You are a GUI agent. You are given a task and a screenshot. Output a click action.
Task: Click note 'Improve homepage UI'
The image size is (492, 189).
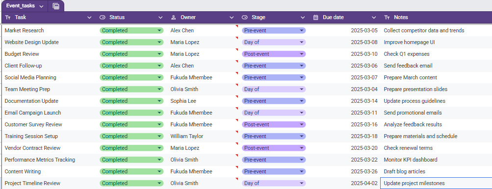[x=409, y=42]
